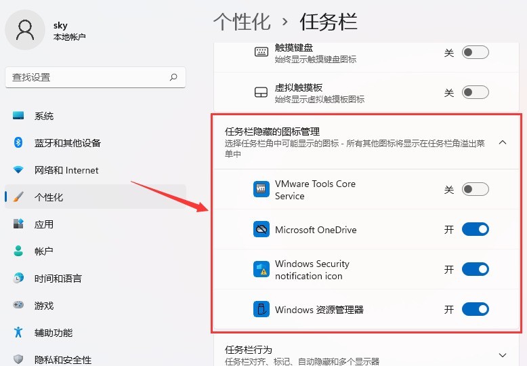Click the Bluetooth icon in sidebar

pos(18,142)
